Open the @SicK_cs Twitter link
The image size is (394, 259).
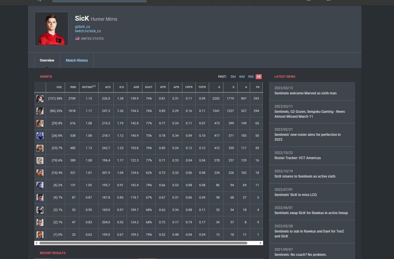click(82, 27)
